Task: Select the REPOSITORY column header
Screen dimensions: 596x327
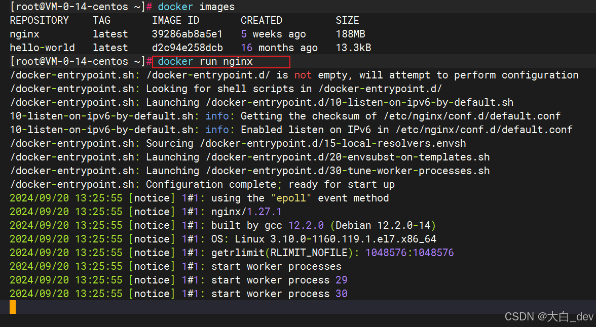Action: pos(39,21)
